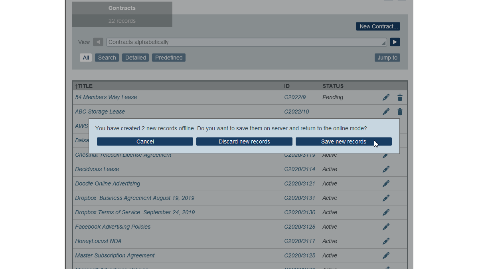Screen dimensions: 478x269
Task: Edit the HoneyLocust NDA record
Action: pos(386,241)
